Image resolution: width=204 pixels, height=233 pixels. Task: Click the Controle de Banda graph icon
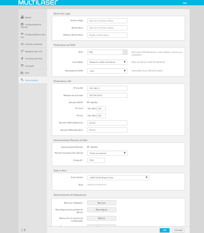coord(22,44)
